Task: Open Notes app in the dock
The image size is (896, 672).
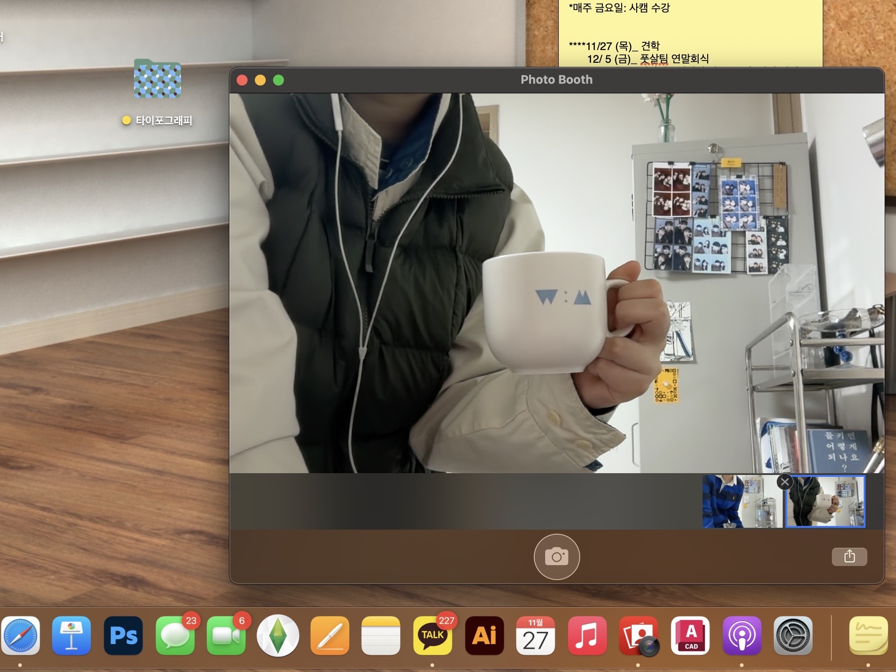Action: (x=381, y=636)
